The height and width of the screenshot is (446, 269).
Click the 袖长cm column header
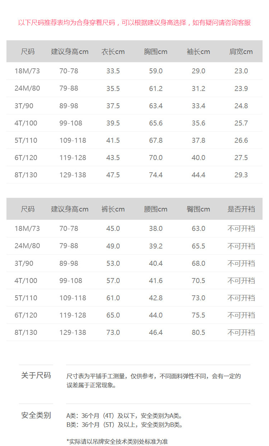[198, 51]
